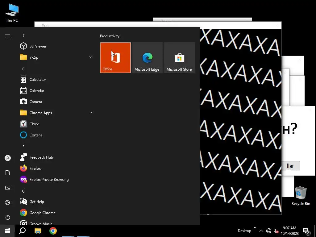The height and width of the screenshot is (237, 316).
Task: Launch Firefox from the app list
Action: (56, 168)
